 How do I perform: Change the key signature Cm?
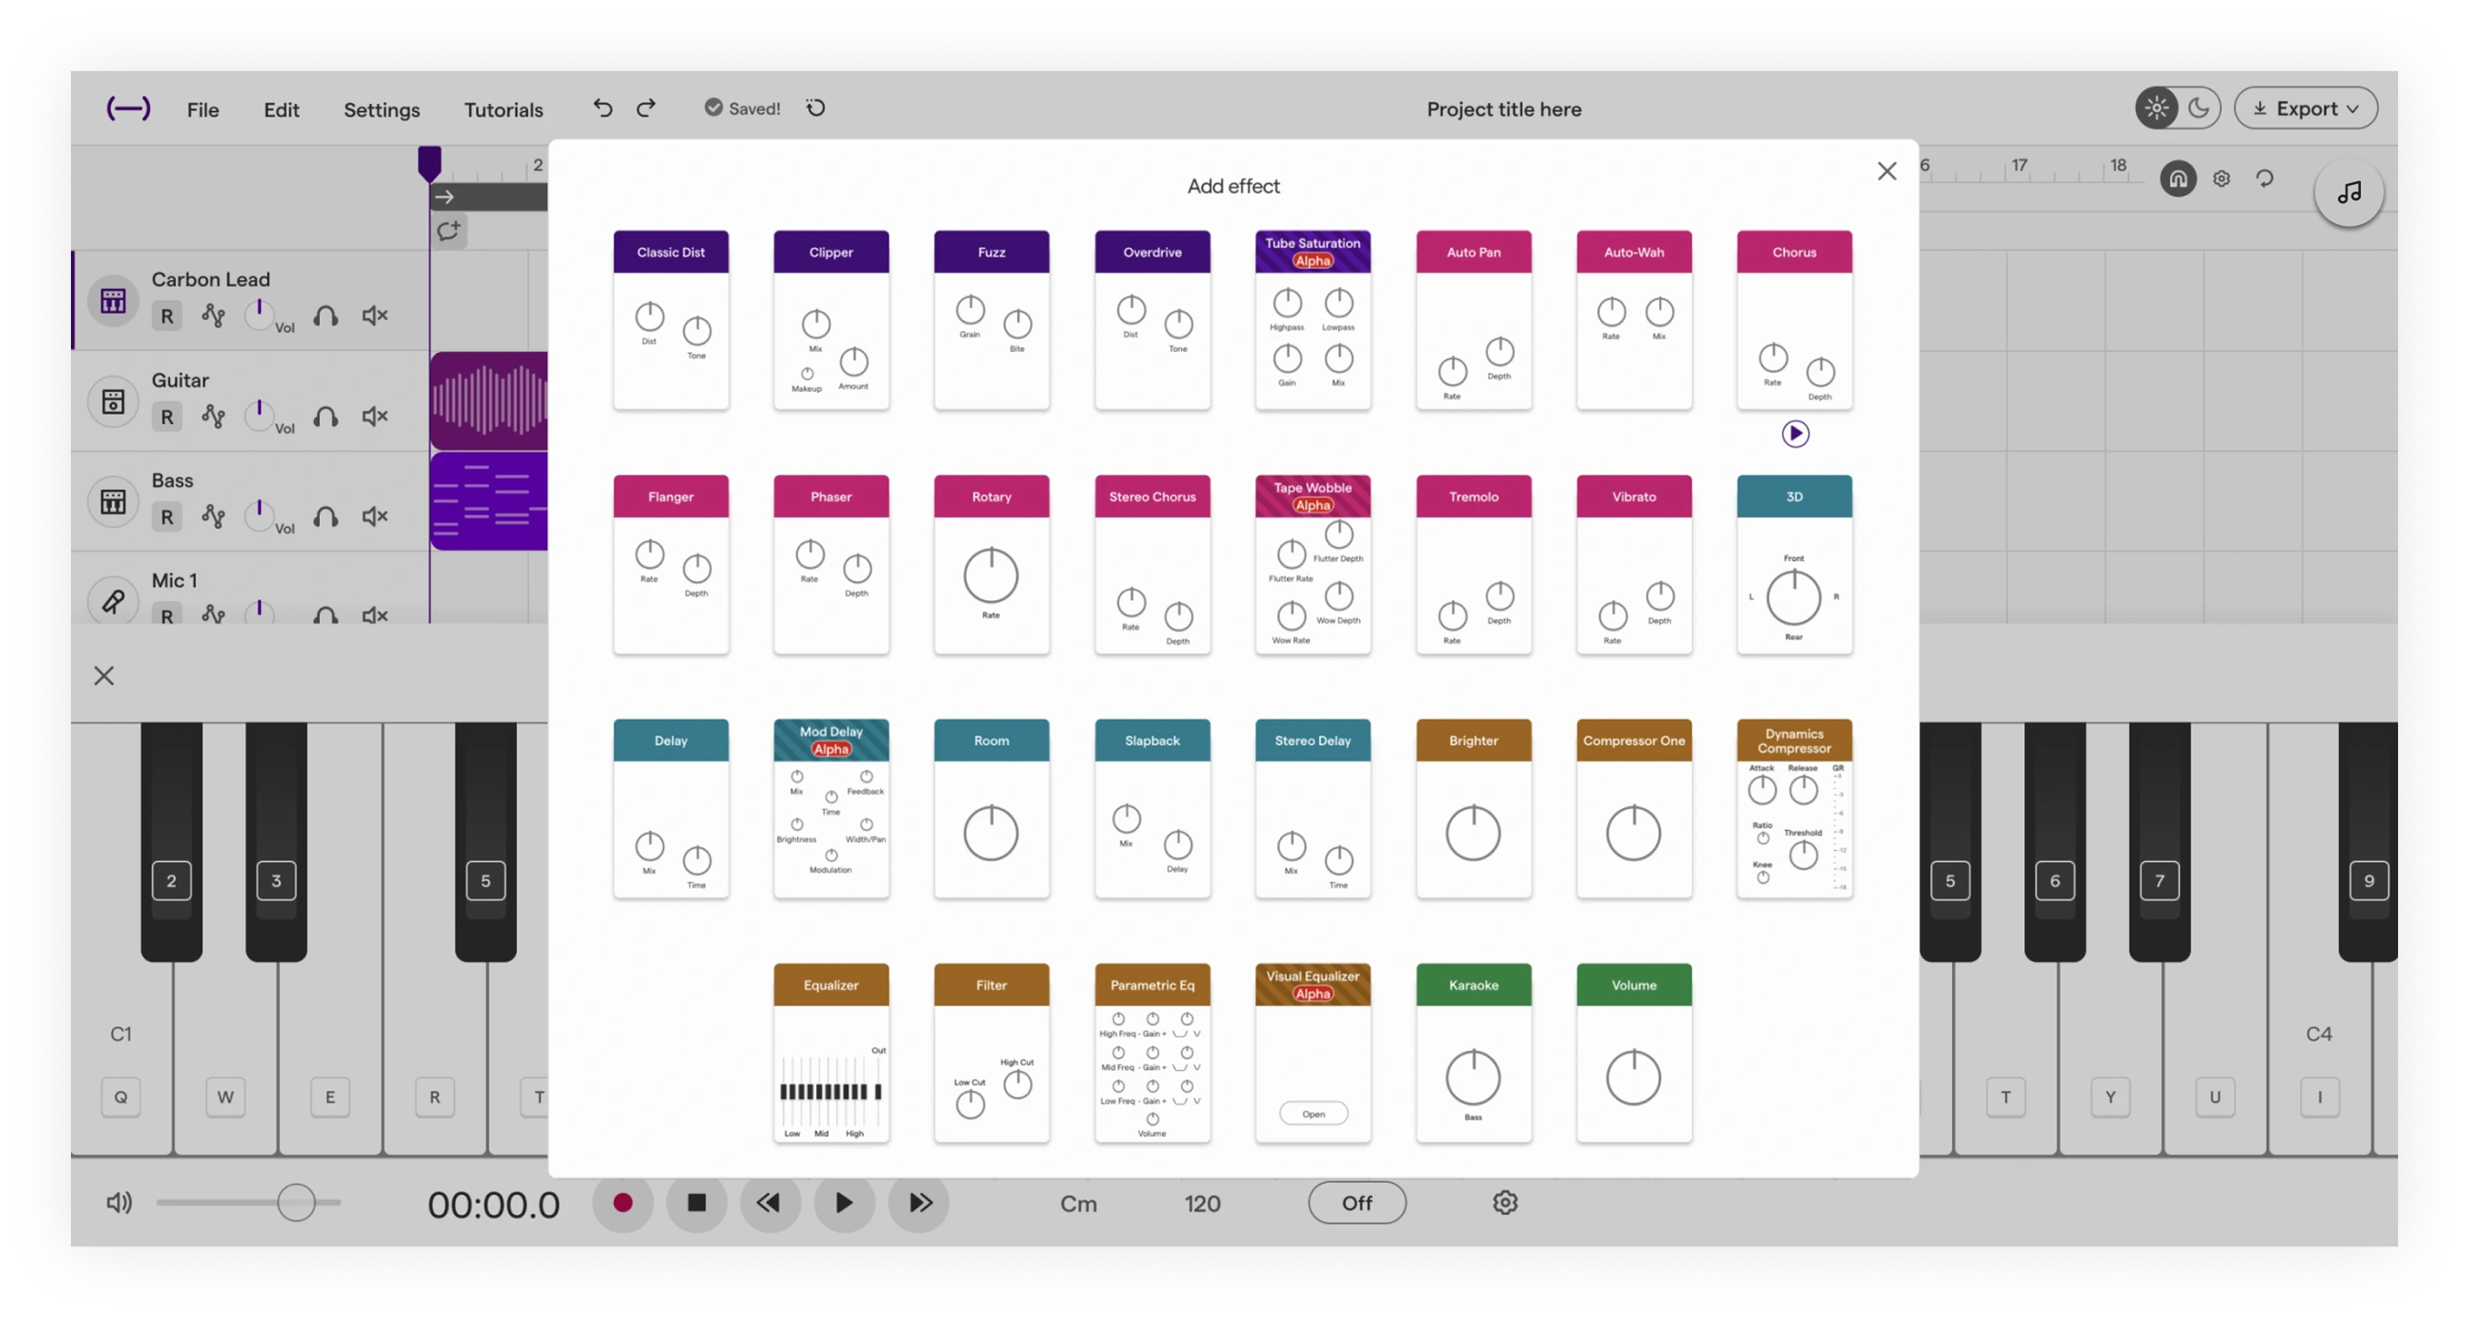[x=1078, y=1203]
